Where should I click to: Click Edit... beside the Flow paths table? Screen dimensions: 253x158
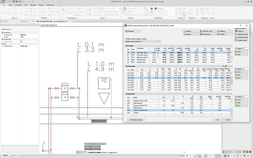241,55
